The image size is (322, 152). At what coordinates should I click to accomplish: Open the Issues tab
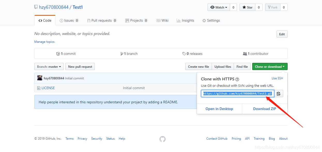point(69,20)
